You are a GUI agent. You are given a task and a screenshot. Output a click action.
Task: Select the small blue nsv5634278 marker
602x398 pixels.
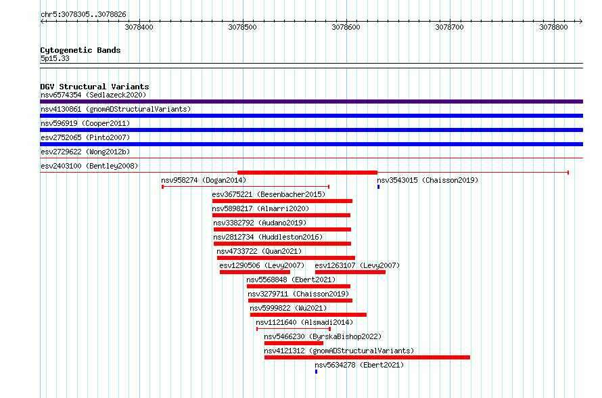coord(317,372)
